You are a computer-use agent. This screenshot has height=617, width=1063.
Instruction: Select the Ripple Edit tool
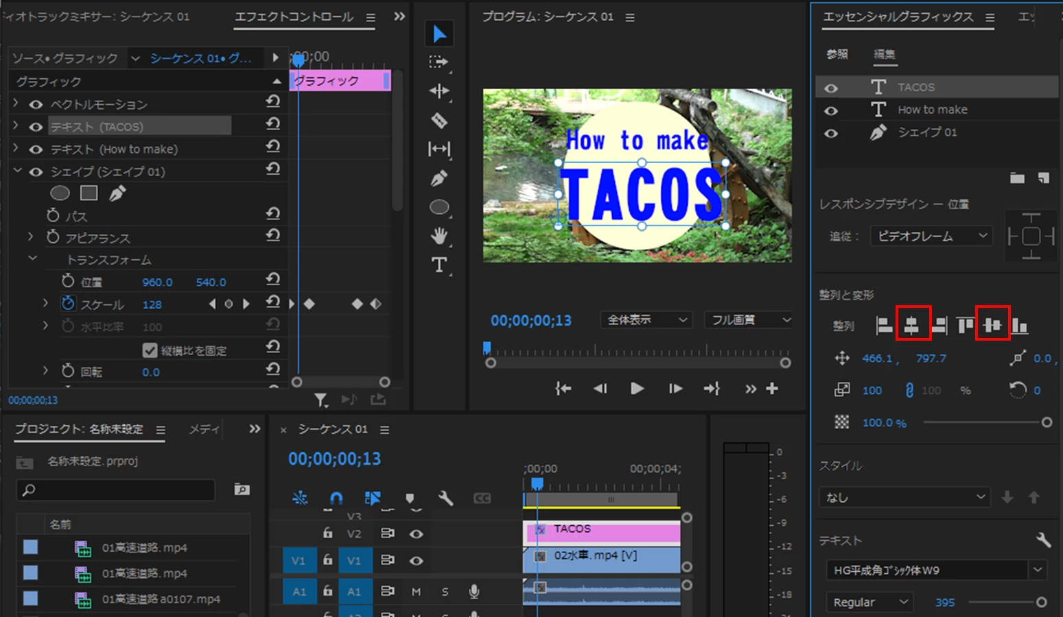pyautogui.click(x=439, y=91)
